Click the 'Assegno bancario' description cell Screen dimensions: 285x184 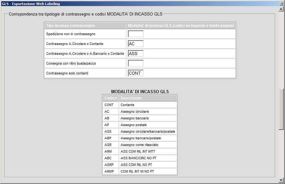[148, 118]
